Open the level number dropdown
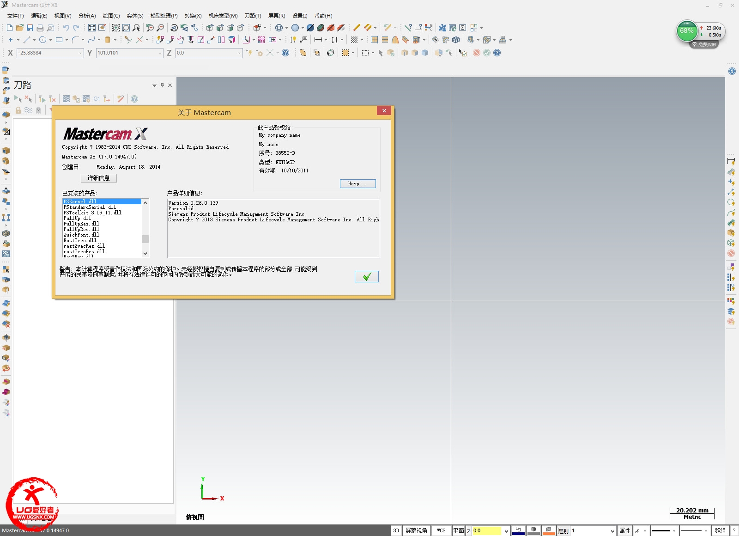 tap(613, 531)
